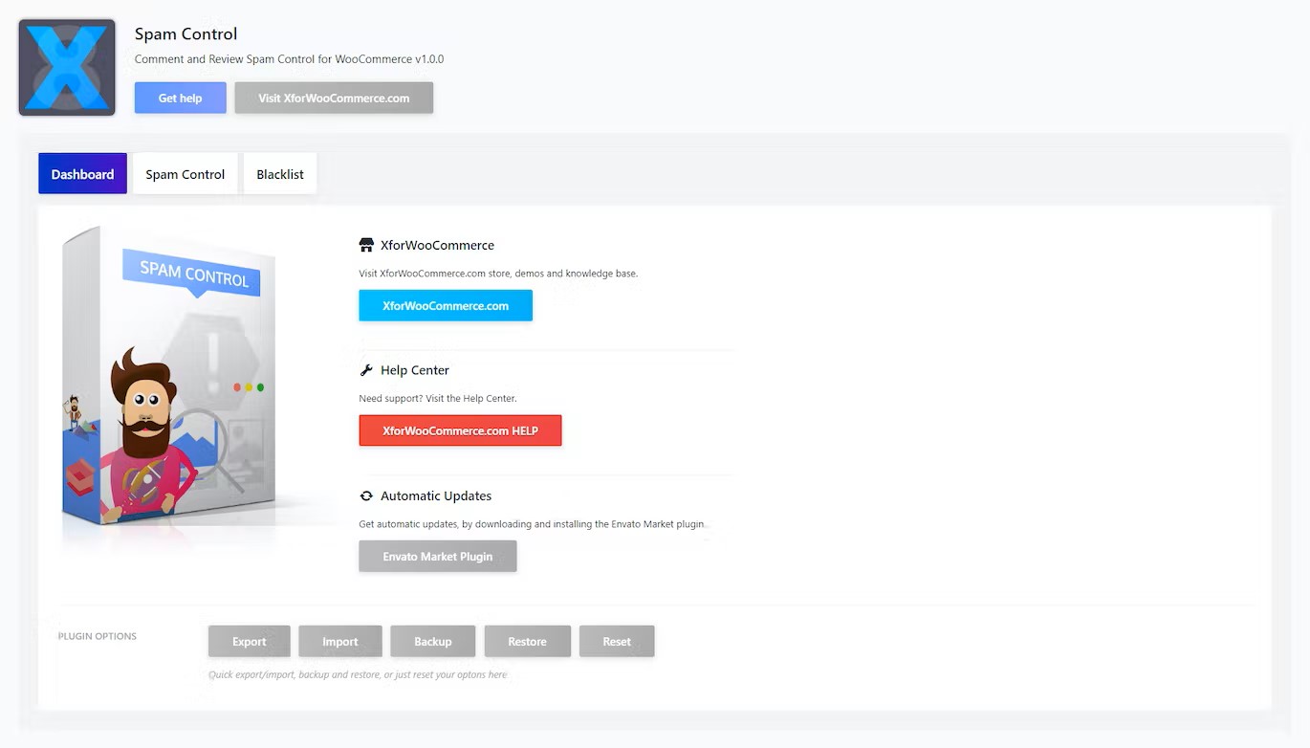
Task: Click the blue X plugin logo
Action: 67,67
